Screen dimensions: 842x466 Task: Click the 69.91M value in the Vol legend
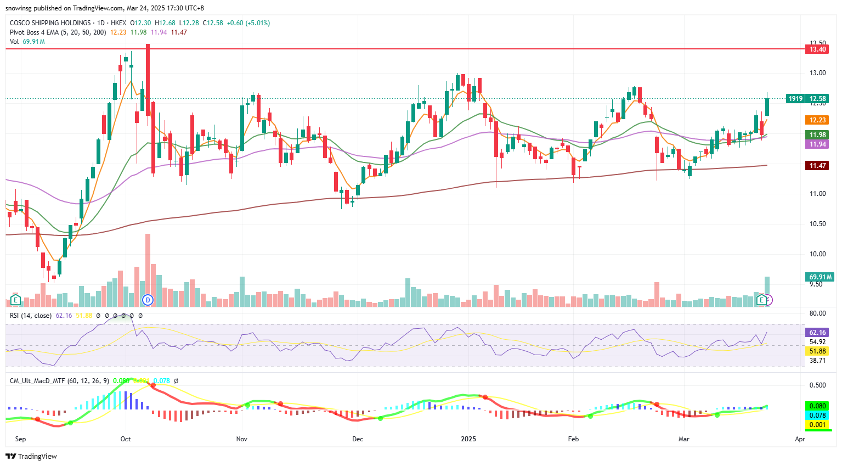coord(34,42)
